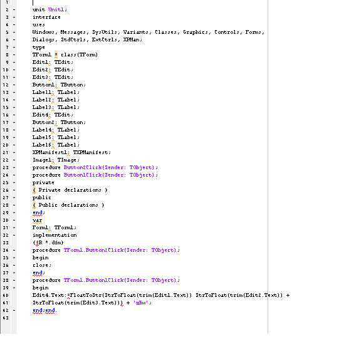This screenshot has width=339, height=337.
Task: Click purple 'Button2Click' declaration on line 23
Action: pyautogui.click(x=83, y=167)
